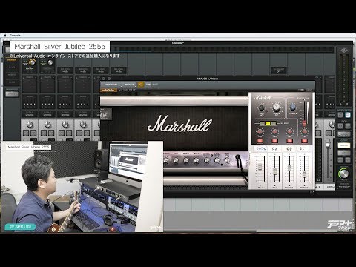Toggle the blue highlighted button in Console sidebar
This screenshot has width=356, height=267.
point(348,115)
